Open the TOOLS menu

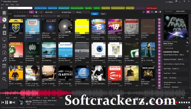click(12, 5)
